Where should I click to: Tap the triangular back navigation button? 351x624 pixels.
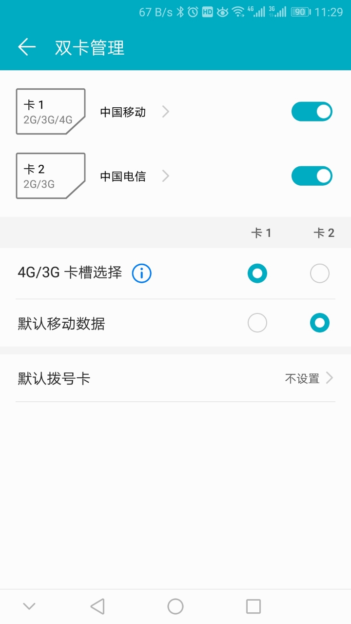point(97,606)
